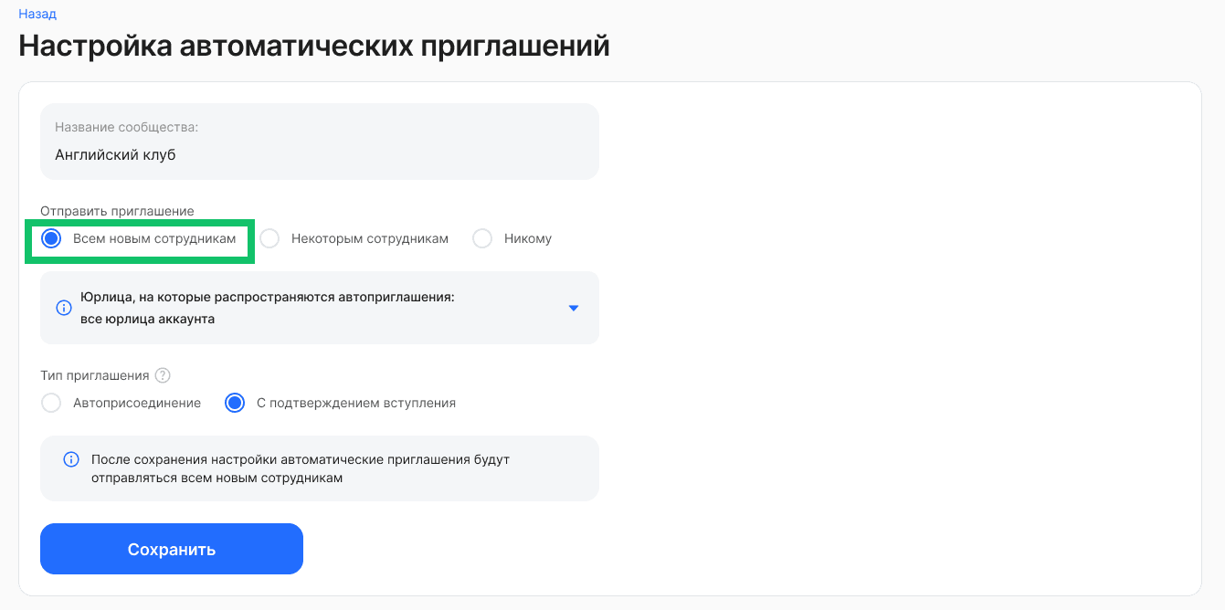This screenshot has width=1225, height=610.
Task: Select the Некоторым сотрудникам option
Action: (269, 238)
